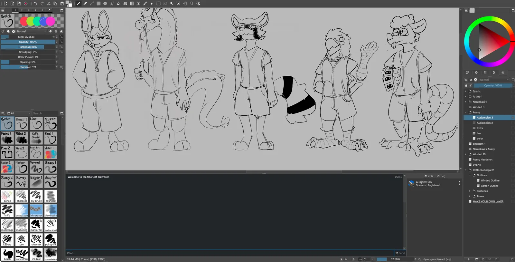Expand the Neruzkaxi 1 layer group
The image size is (515, 262).
(465, 102)
